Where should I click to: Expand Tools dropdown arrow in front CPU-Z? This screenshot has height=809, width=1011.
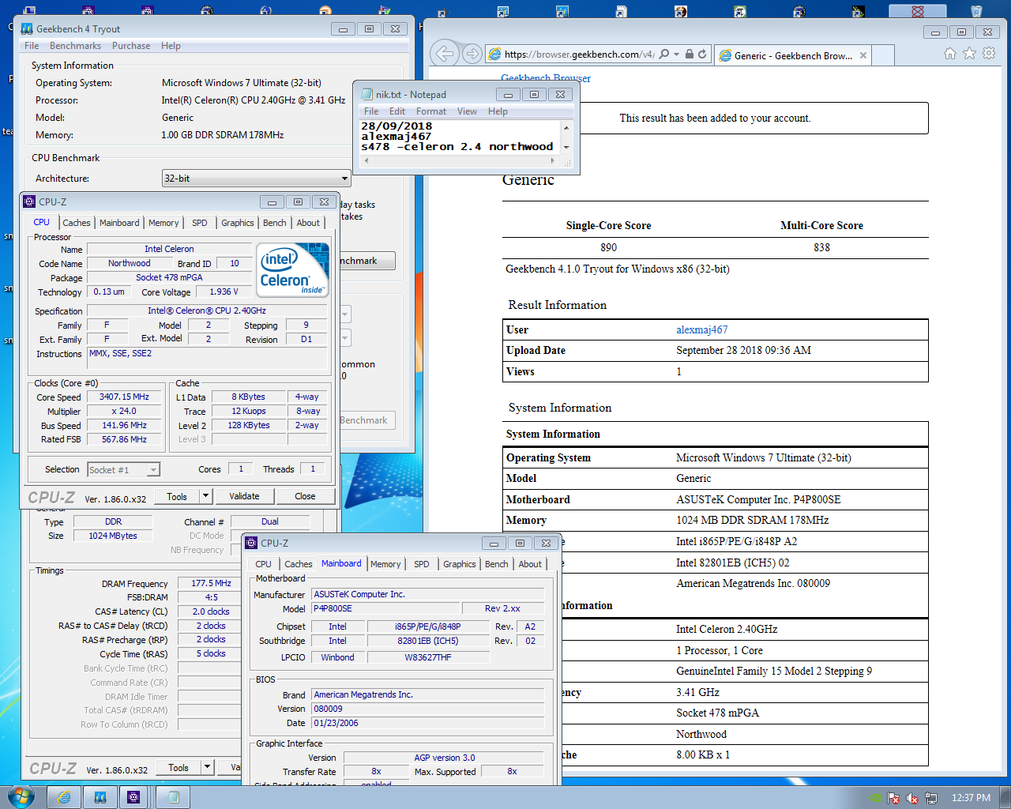tap(206, 496)
